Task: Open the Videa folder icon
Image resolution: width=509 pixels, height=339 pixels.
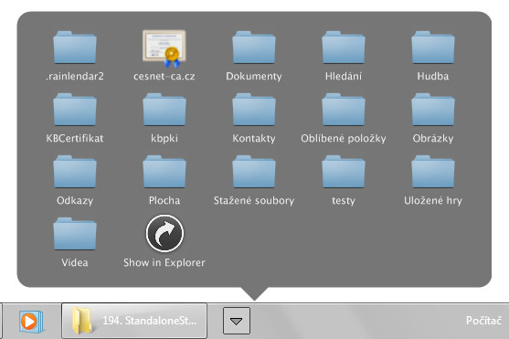Action: click(x=75, y=234)
